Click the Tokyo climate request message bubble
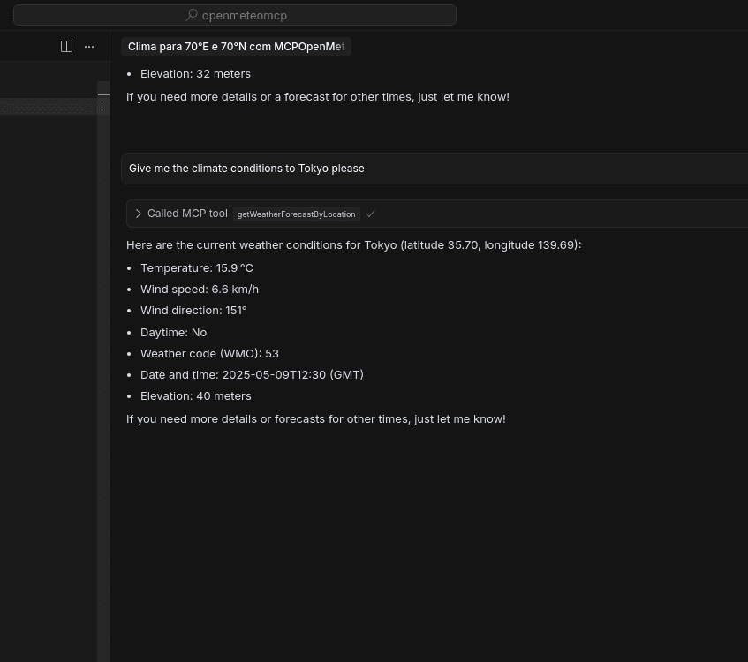The image size is (748, 662). click(435, 169)
